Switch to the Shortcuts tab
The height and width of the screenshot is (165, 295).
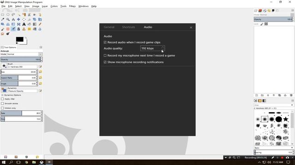(x=129, y=27)
